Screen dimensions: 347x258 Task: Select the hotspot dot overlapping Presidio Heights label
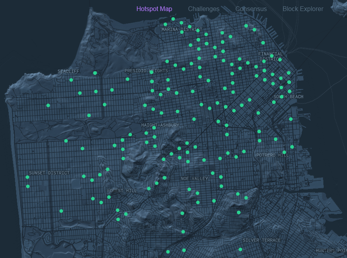[x=151, y=72]
